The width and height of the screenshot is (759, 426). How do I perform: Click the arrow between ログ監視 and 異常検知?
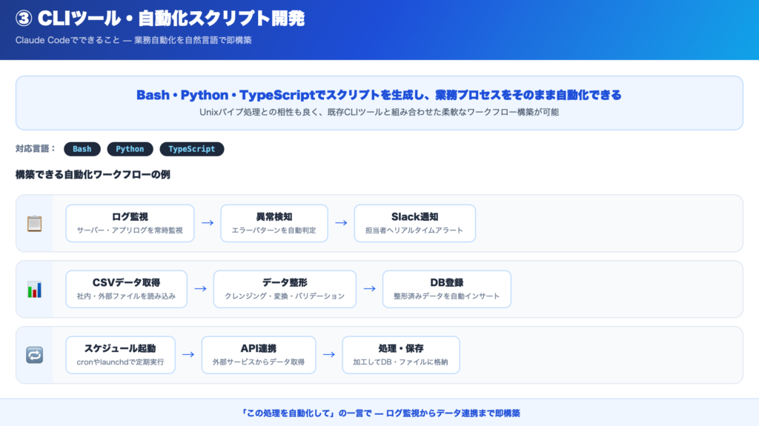coord(208,223)
